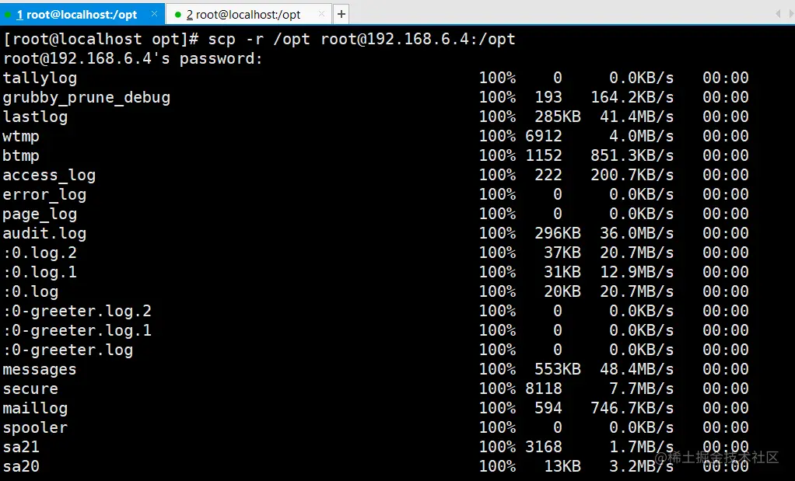
Task: Select the wtmp file name
Action: [x=21, y=136]
